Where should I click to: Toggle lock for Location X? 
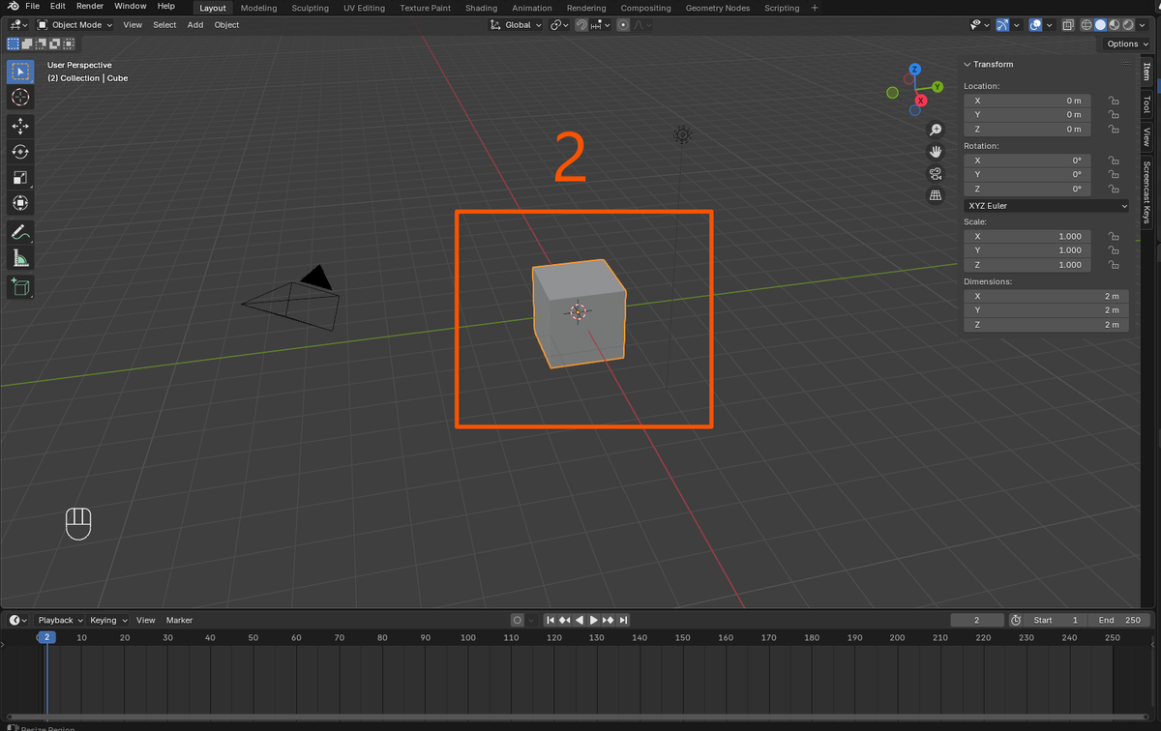1114,101
